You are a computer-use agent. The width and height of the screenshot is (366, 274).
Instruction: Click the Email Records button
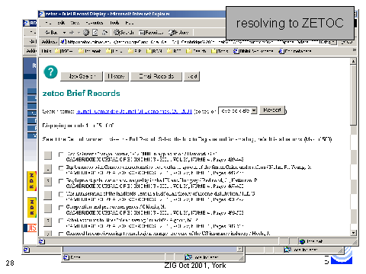point(156,76)
